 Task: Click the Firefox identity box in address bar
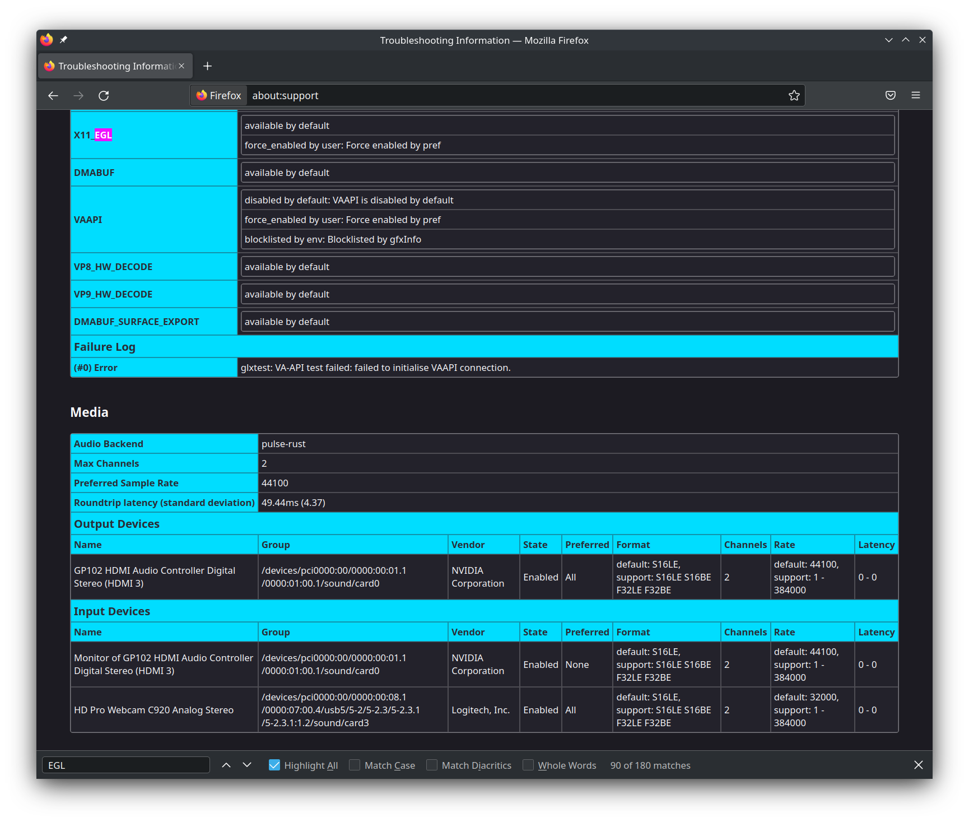(219, 96)
